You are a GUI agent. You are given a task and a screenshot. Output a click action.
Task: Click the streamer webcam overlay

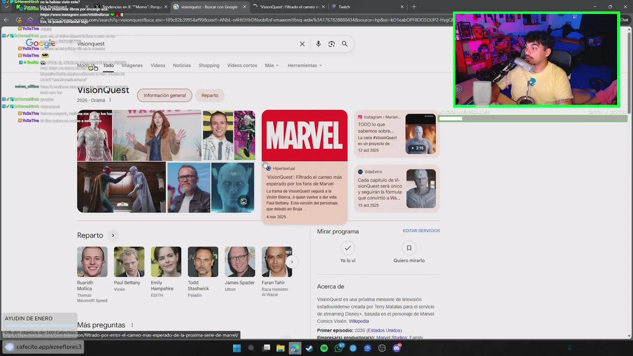tap(536, 60)
